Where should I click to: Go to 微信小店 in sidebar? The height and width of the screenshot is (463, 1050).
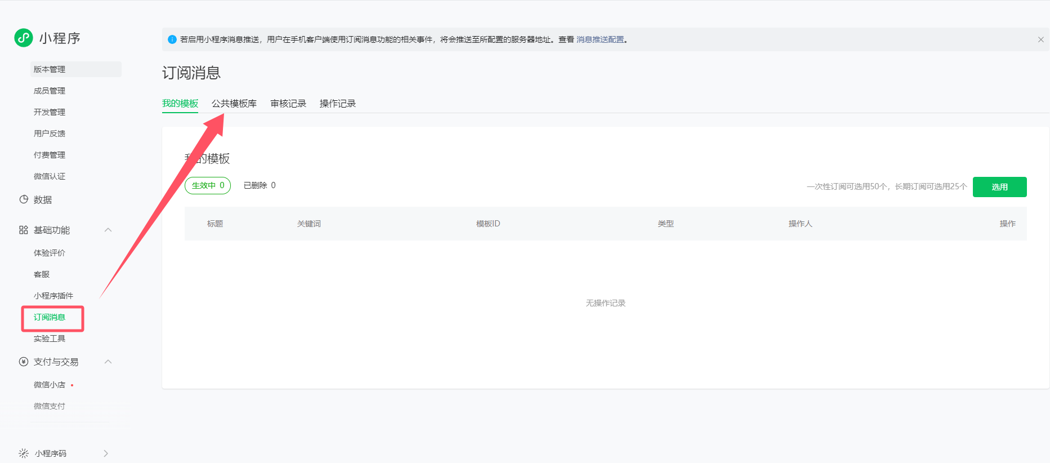pyautogui.click(x=50, y=385)
